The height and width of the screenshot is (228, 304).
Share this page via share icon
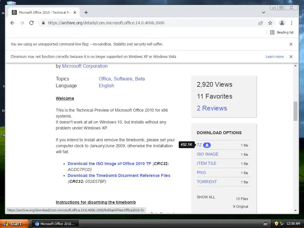click(x=261, y=23)
